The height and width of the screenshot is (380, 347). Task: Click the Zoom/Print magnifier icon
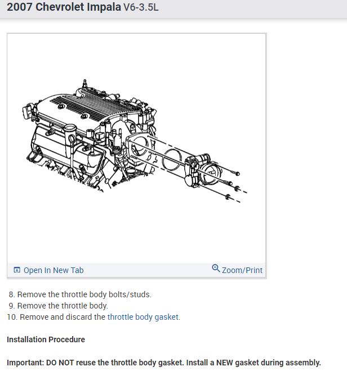click(216, 269)
